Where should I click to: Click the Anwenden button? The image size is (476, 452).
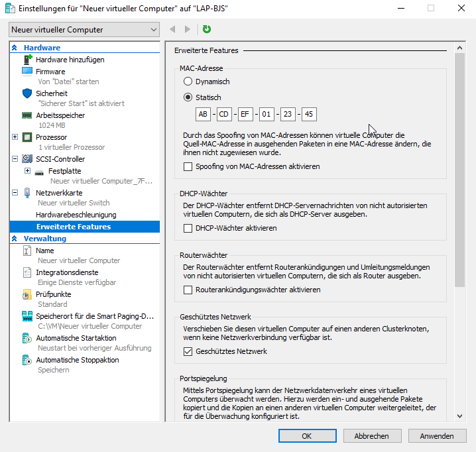[437, 436]
